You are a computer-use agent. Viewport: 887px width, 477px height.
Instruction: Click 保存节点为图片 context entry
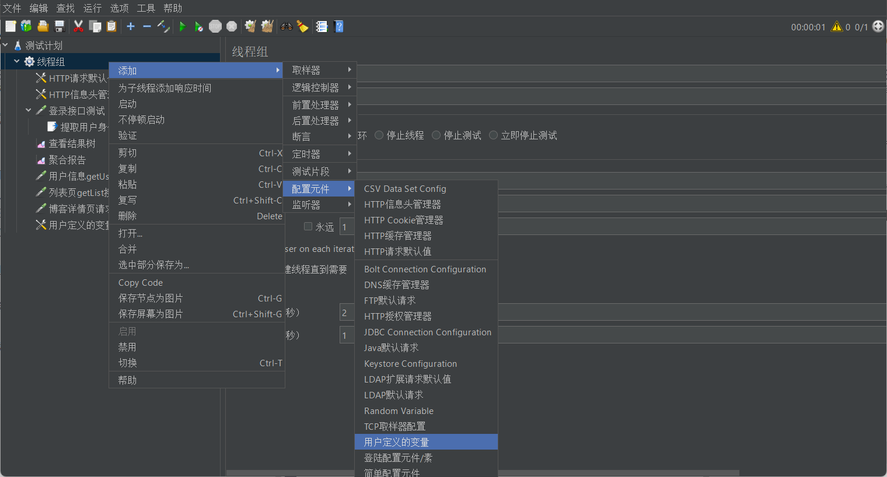pyautogui.click(x=197, y=299)
